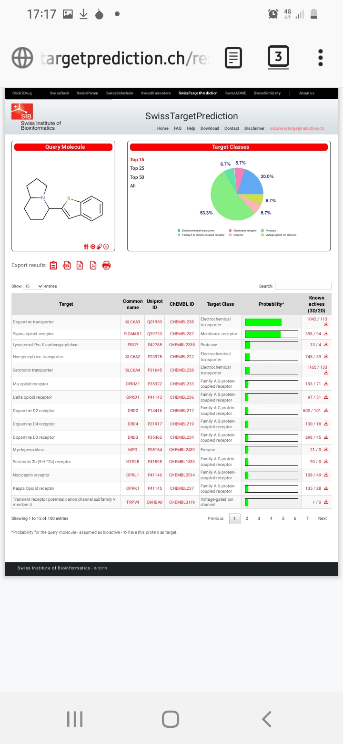Image resolution: width=343 pixels, height=744 pixels.
Task: Open SwissDock in top navigation
Action: click(60, 93)
